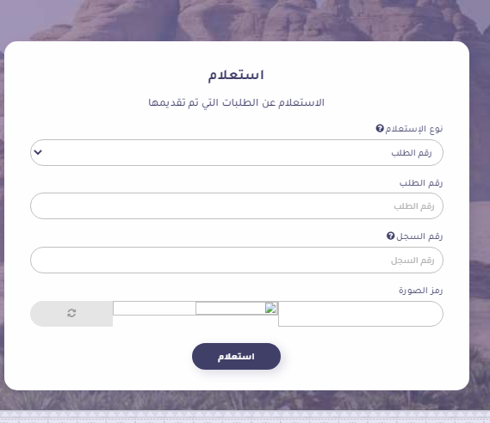This screenshot has height=423, width=490.
Task: Click the gray captcha reload button
Action: pyautogui.click(x=71, y=314)
